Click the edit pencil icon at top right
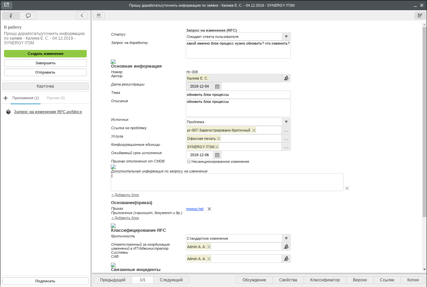Image resolution: width=427 pixels, height=287 pixels. point(420,16)
